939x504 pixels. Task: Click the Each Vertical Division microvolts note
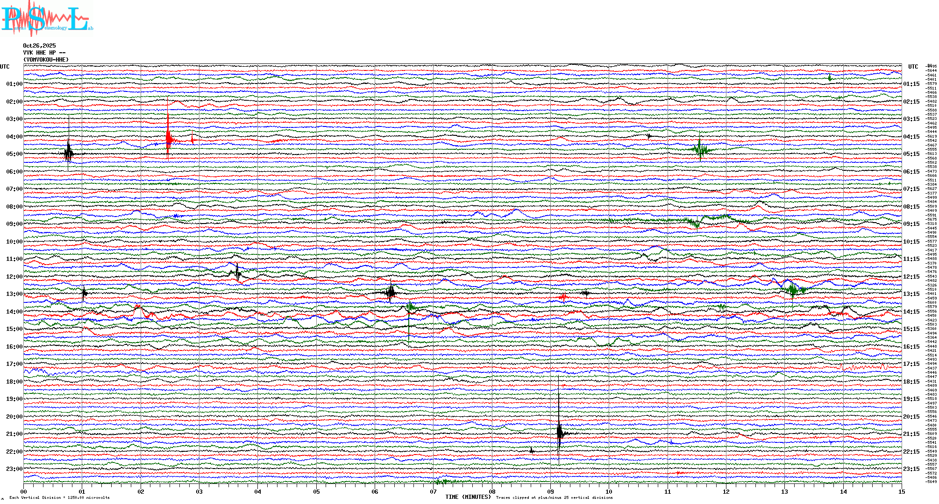(x=59, y=497)
